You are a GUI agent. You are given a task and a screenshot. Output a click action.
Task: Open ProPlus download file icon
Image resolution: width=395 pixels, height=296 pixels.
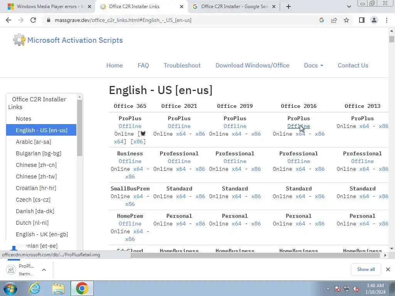[11, 269]
